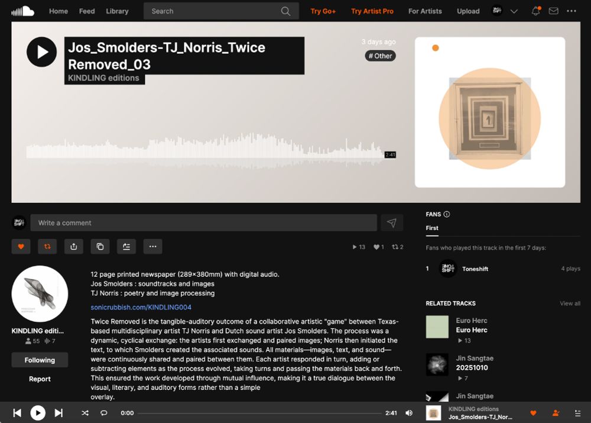Open track's more options ellipsis button
The image size is (591, 423).
pyautogui.click(x=152, y=246)
